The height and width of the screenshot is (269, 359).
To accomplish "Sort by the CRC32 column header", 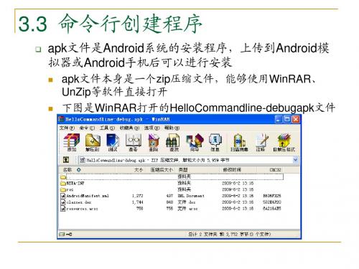I will point(271,170).
